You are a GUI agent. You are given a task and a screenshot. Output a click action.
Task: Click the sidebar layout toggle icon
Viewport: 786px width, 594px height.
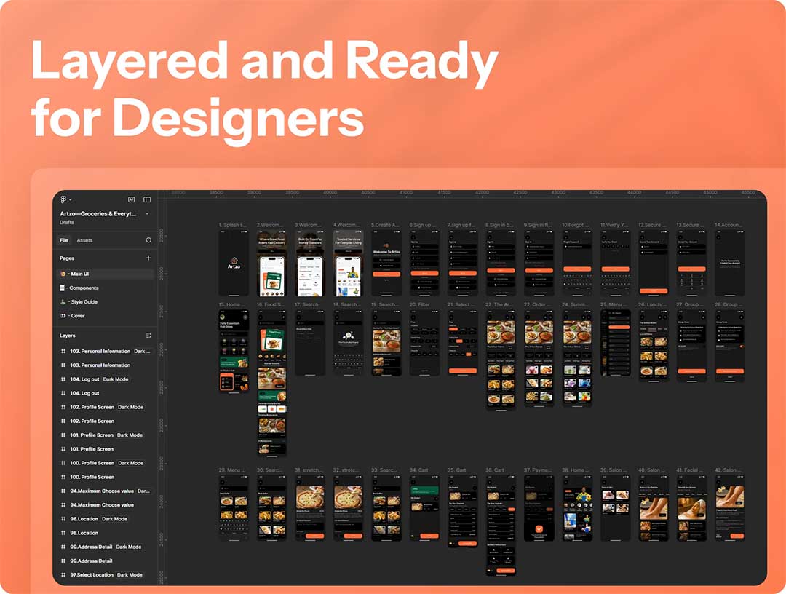(147, 199)
